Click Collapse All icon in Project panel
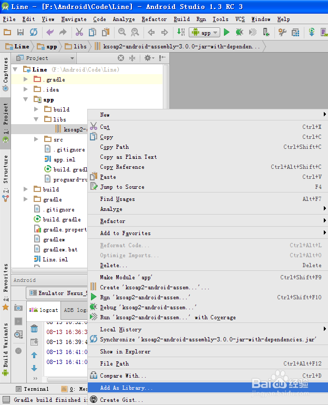 (x=132, y=58)
